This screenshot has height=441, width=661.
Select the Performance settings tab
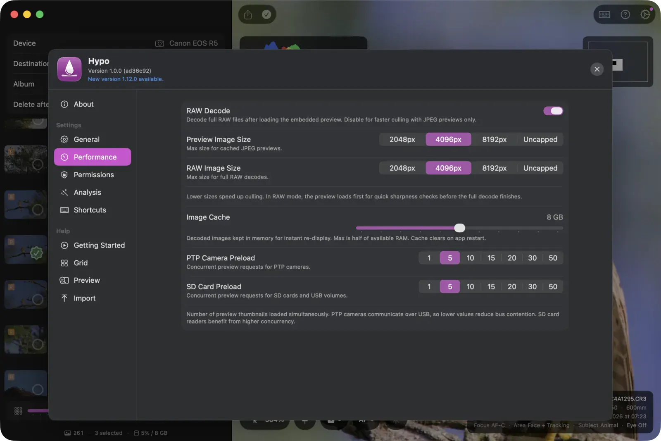click(x=93, y=157)
